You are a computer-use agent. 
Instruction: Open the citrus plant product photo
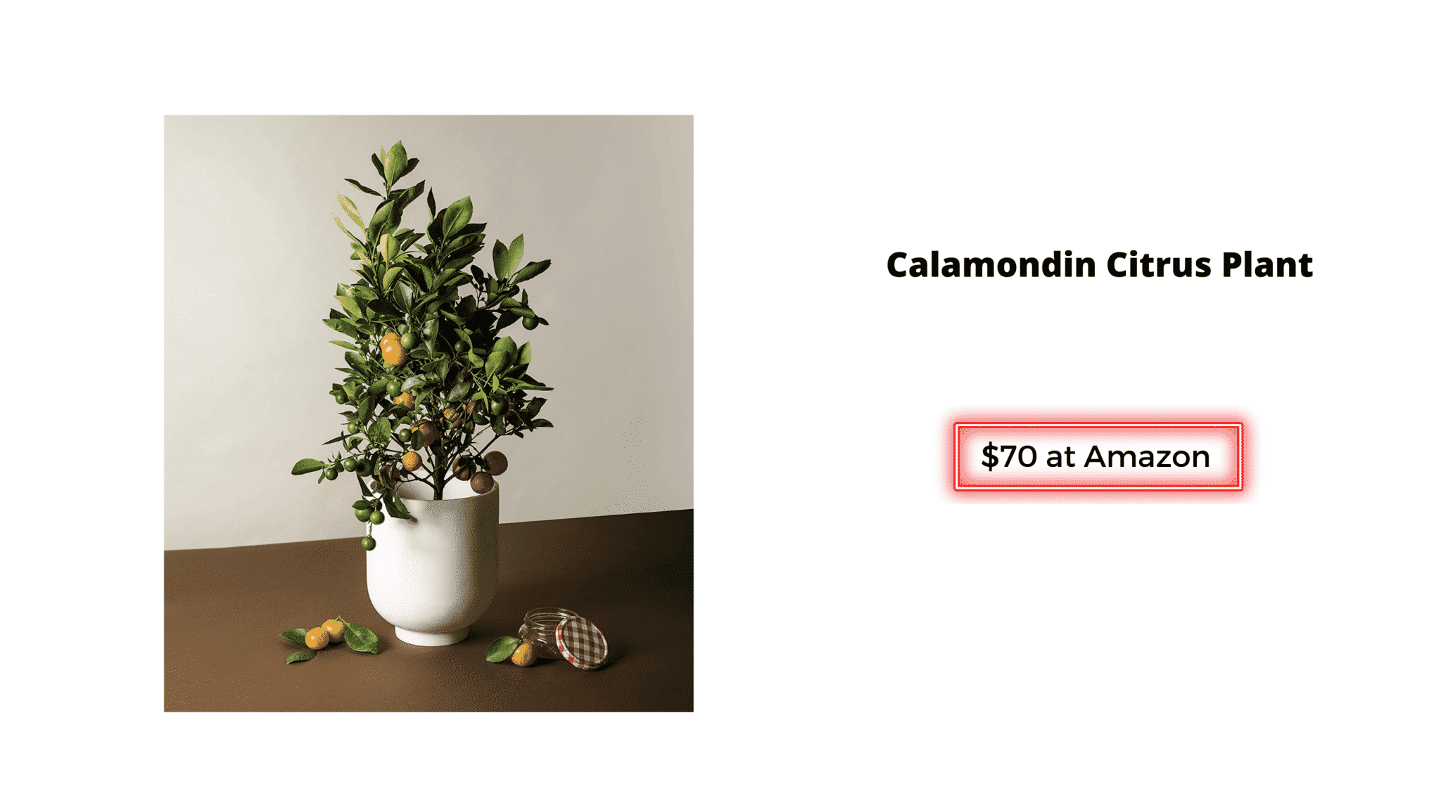tap(429, 413)
